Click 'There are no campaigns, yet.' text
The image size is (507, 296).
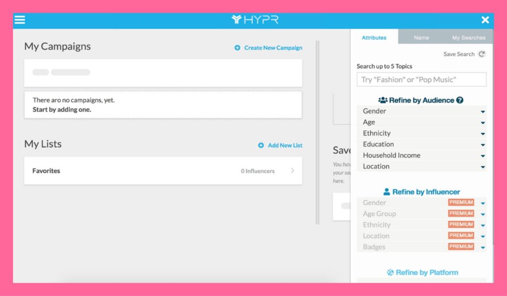tap(74, 100)
